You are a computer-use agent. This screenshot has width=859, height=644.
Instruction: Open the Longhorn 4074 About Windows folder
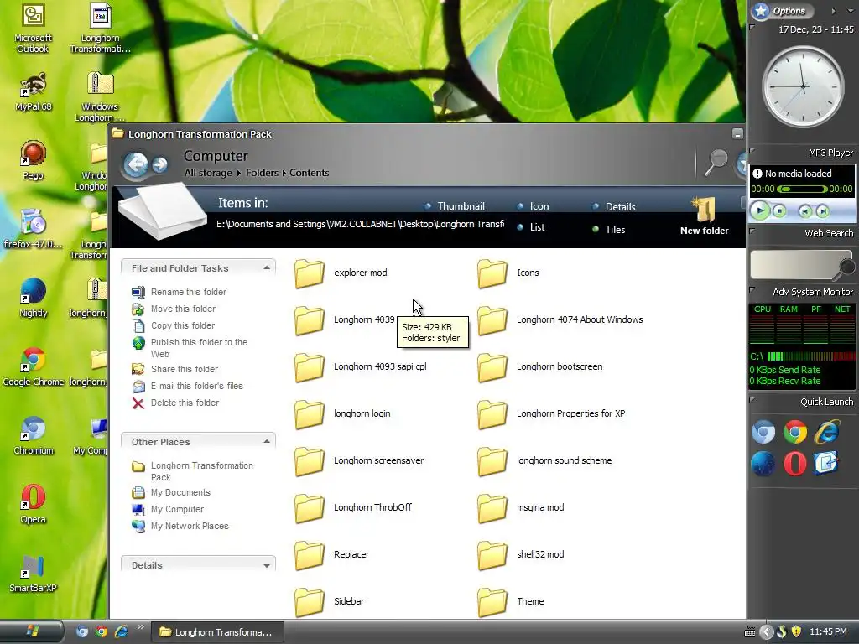(x=560, y=319)
